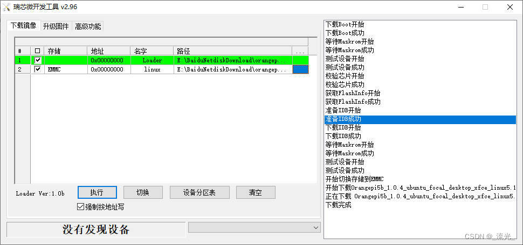The image size is (523, 245).
Task: Minimize the 瑞芯微开发工具 window
Action: 460,7
